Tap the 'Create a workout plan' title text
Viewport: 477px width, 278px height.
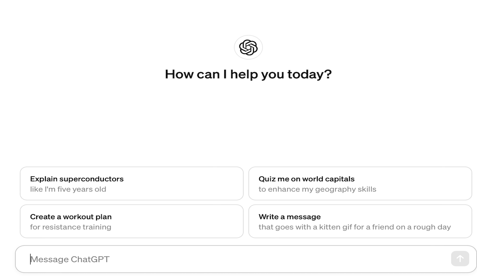[71, 217]
